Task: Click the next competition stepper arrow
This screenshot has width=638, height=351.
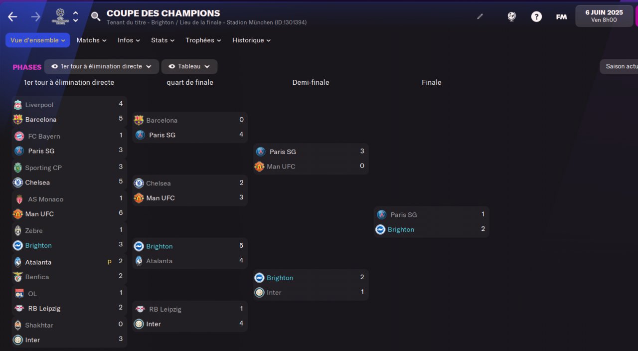Action: [76, 20]
